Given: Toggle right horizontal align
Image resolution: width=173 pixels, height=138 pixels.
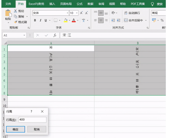Looking at the screenshot, I should pos(106,20).
